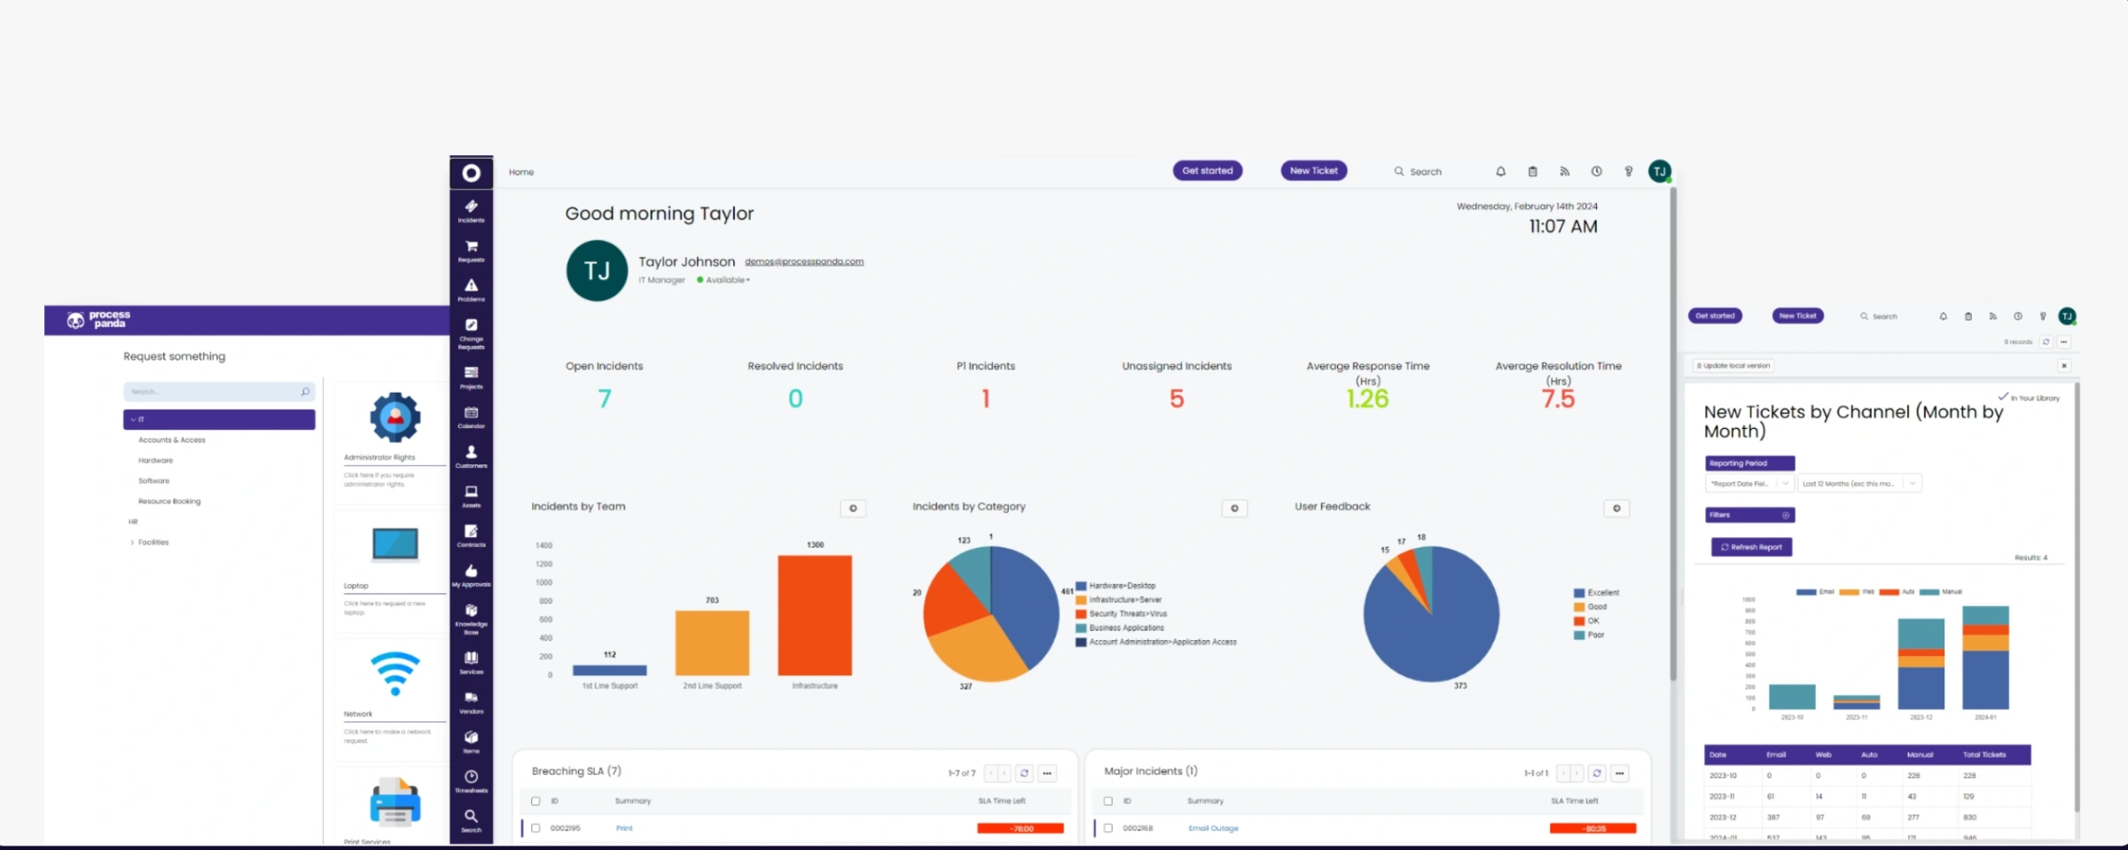Open the settings gear on Incidents by Team

point(853,508)
